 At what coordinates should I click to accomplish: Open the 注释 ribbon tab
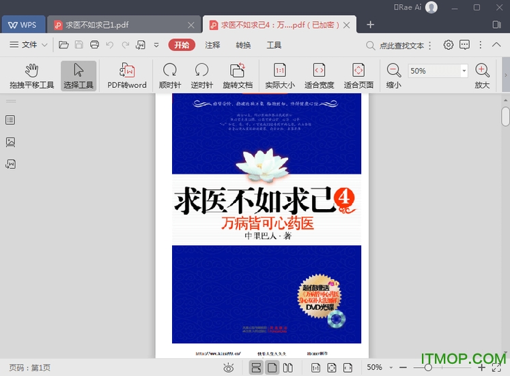point(212,45)
